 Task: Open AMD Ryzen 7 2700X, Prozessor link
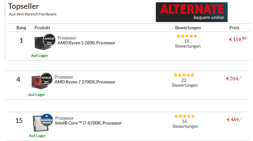tap(85, 82)
